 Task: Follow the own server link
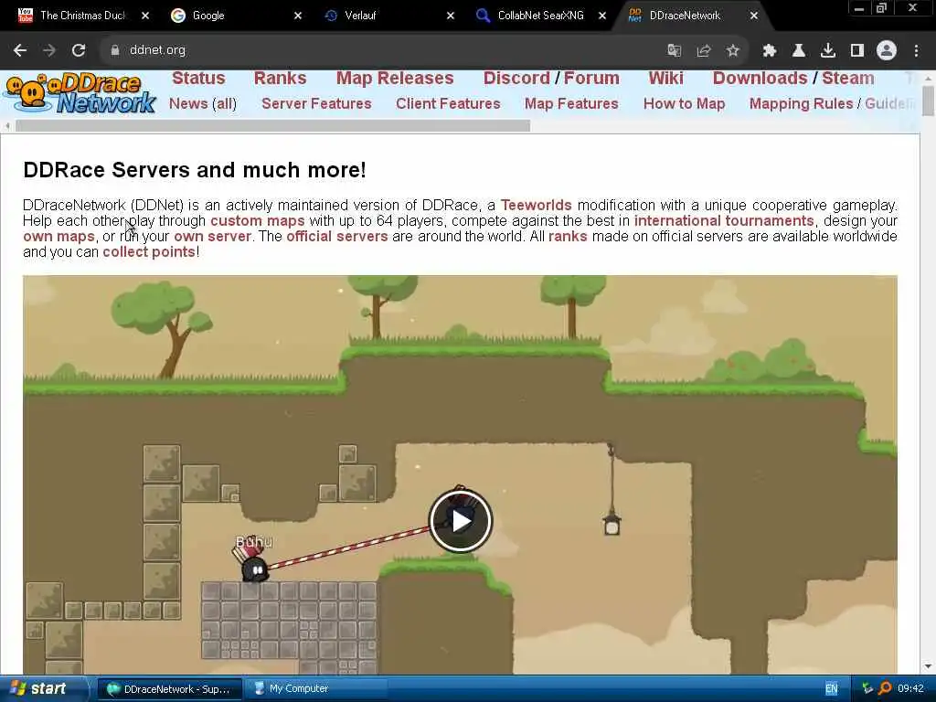tap(212, 237)
